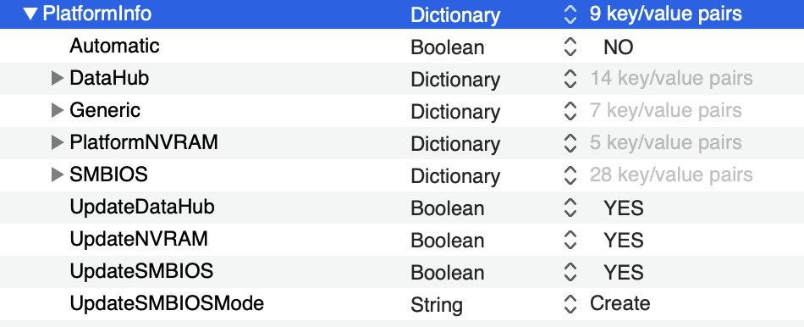This screenshot has width=804, height=327.
Task: Toggle the UpdateDataHub YES value
Action: [624, 208]
